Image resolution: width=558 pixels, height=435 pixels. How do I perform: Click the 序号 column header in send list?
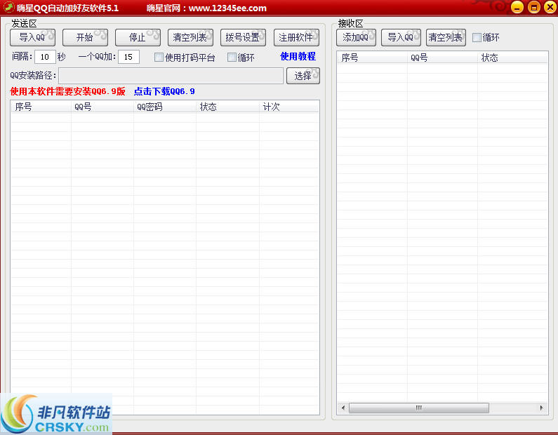click(x=41, y=107)
